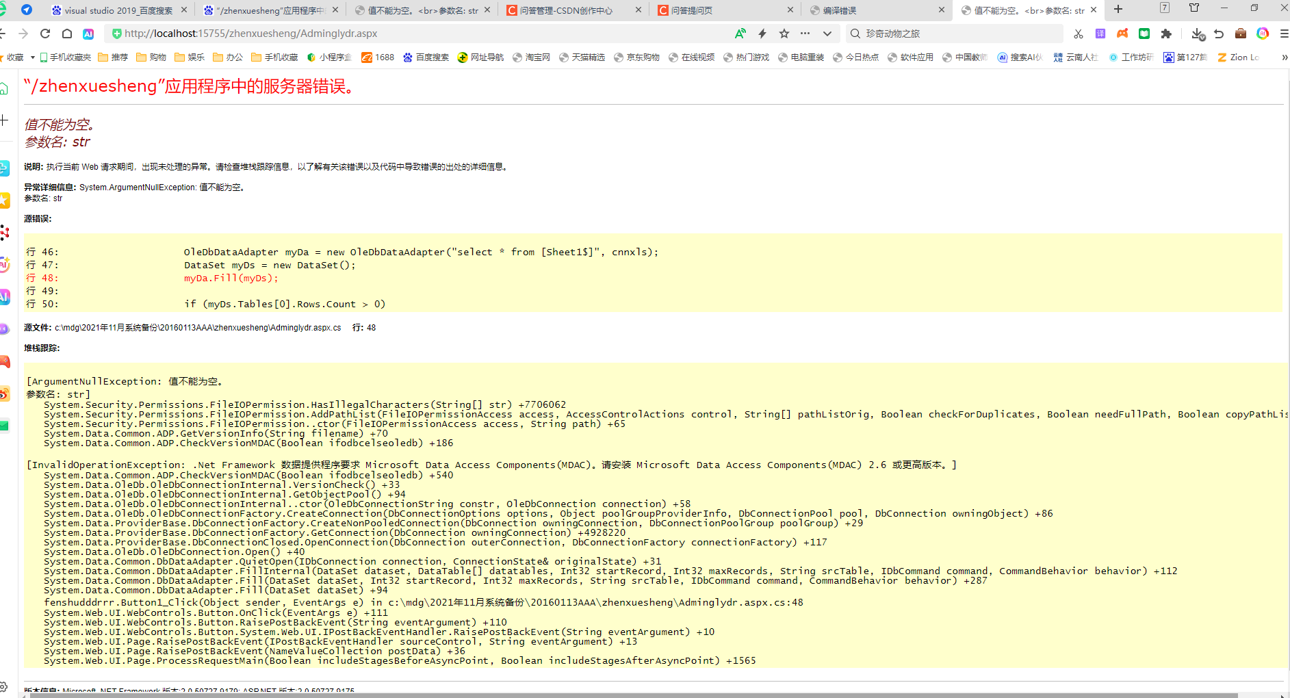
Task: Click the horizontal scrollbar at page bottom
Action: click(633, 695)
